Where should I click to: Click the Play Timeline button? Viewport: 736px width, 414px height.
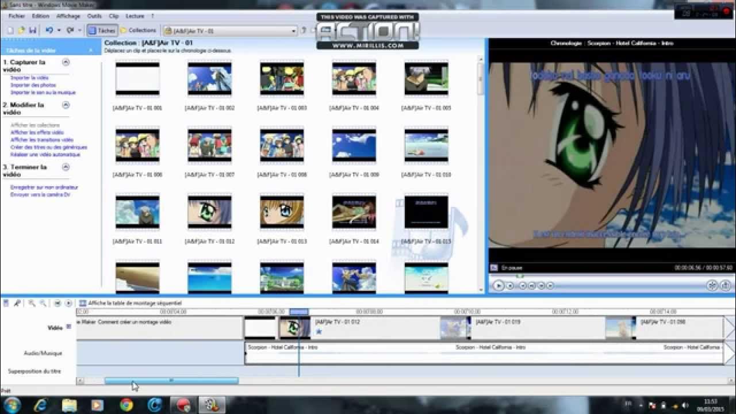click(68, 303)
